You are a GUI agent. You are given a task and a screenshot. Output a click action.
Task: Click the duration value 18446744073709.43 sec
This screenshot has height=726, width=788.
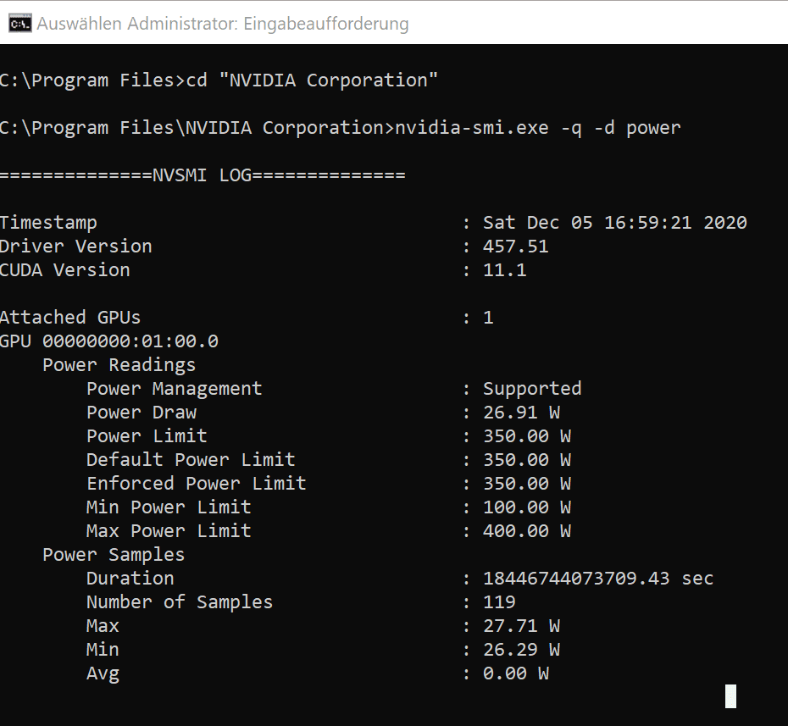pos(598,579)
